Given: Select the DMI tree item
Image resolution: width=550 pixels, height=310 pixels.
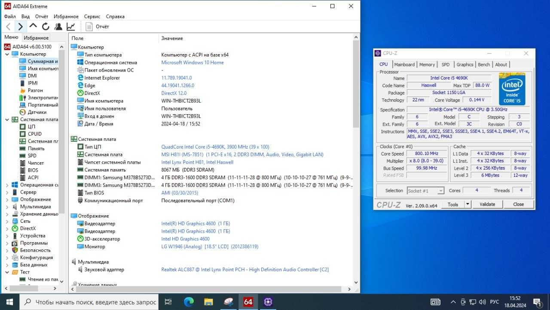Looking at the screenshot, I should point(32,76).
